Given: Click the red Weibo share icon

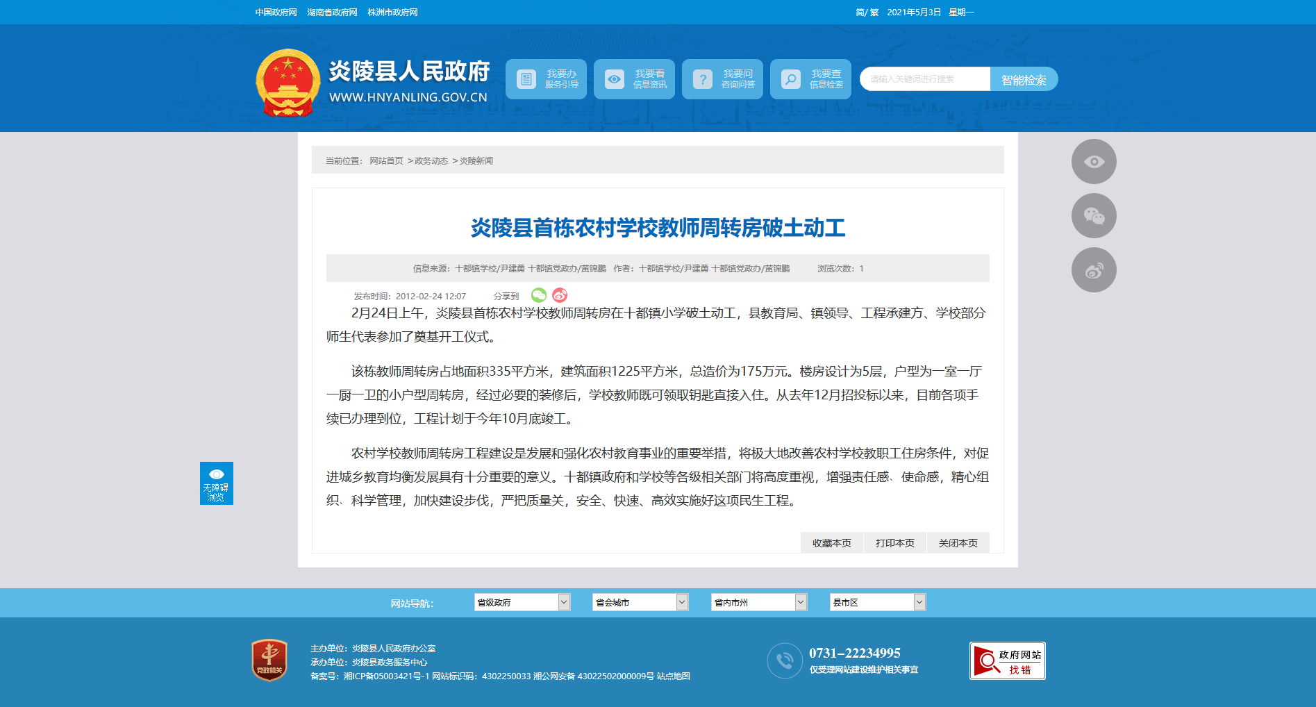Looking at the screenshot, I should (x=560, y=295).
